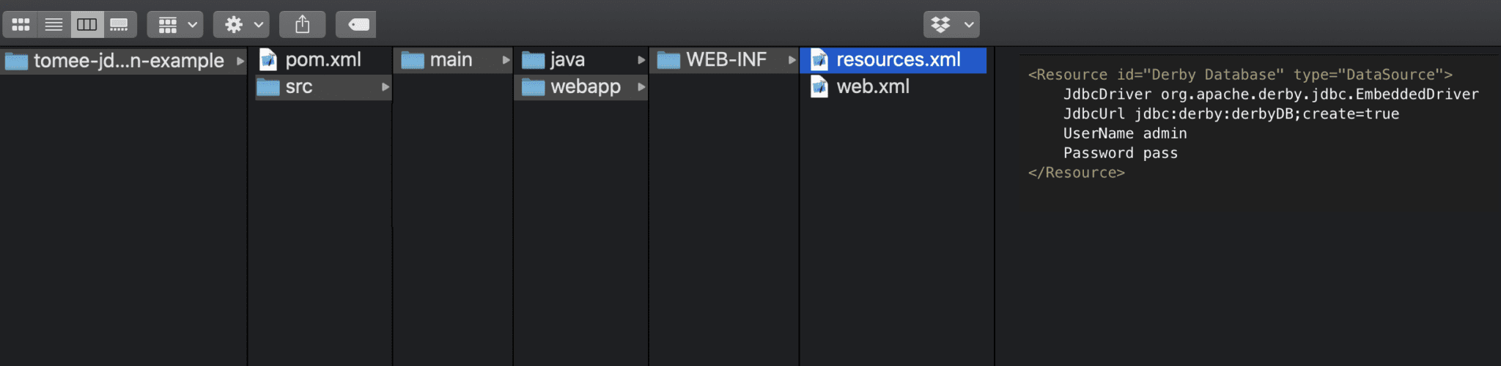Viewport: 1501px width, 366px height.
Task: Click the web.xml file icon
Action: click(x=819, y=87)
